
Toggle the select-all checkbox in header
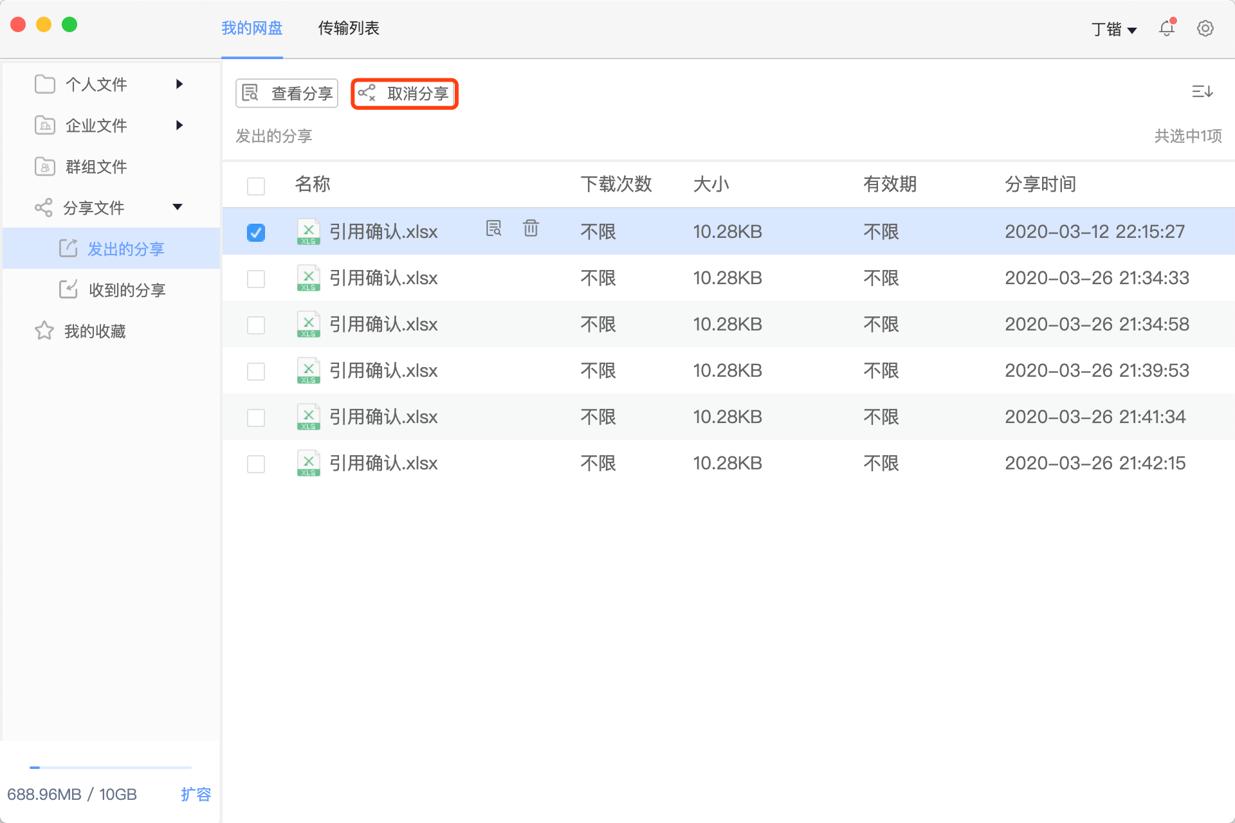pyautogui.click(x=256, y=186)
